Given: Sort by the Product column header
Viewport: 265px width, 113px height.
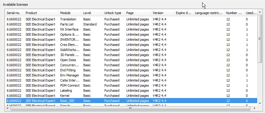Looking at the screenshot, I should point(41,13).
